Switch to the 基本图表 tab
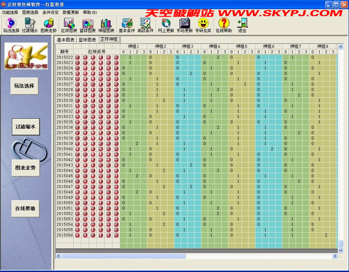The height and width of the screenshot is (272, 349). [x=66, y=40]
